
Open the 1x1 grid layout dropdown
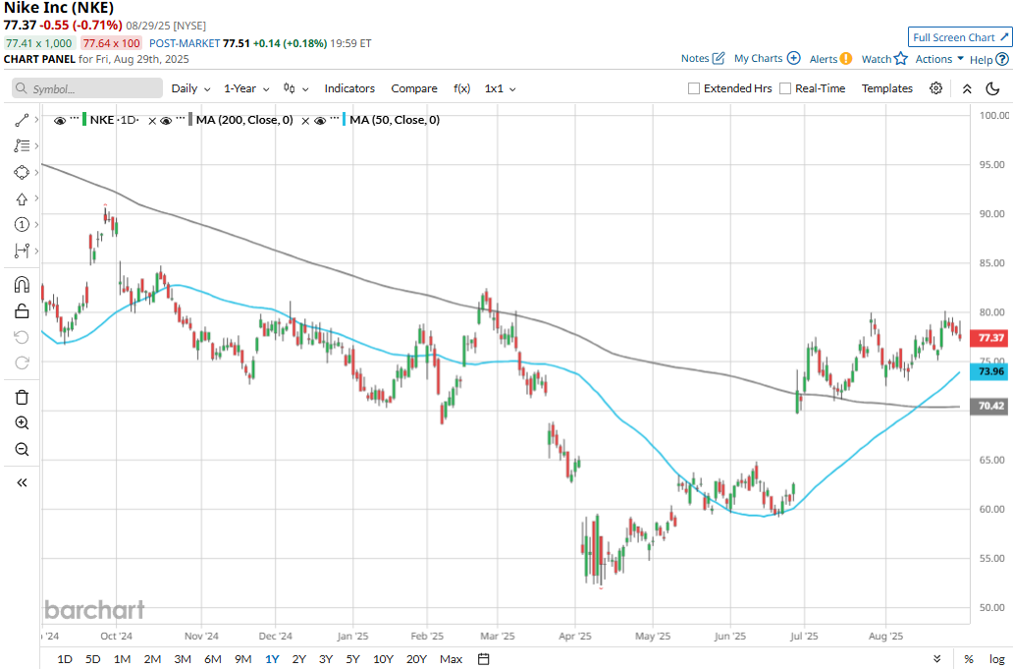tap(500, 88)
